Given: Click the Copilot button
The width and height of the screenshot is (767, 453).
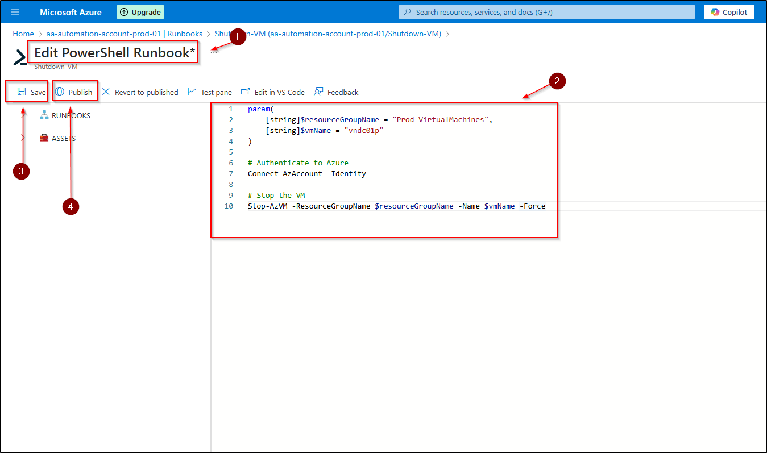Looking at the screenshot, I should [x=729, y=12].
